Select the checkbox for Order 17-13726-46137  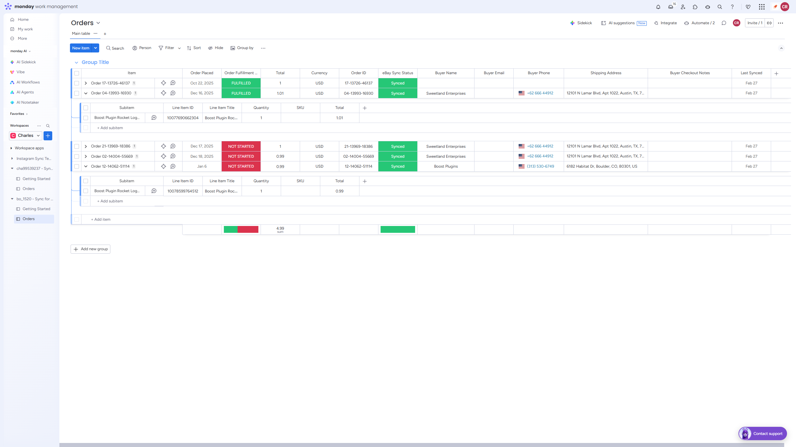77,83
